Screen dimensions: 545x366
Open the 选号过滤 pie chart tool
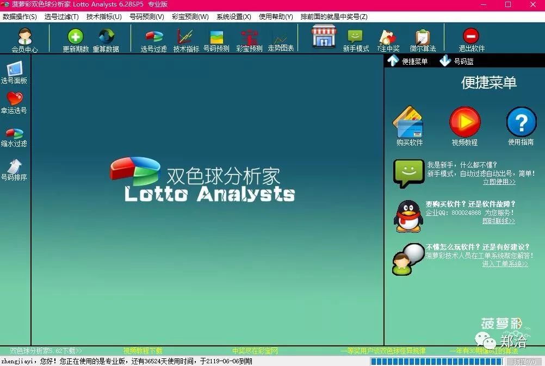(x=153, y=41)
